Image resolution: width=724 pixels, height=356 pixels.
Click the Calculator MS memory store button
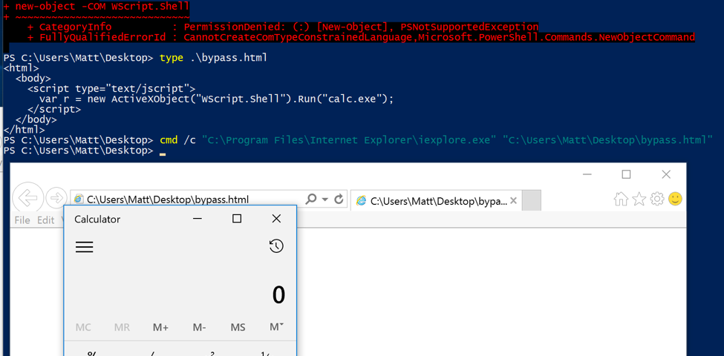pyautogui.click(x=238, y=327)
